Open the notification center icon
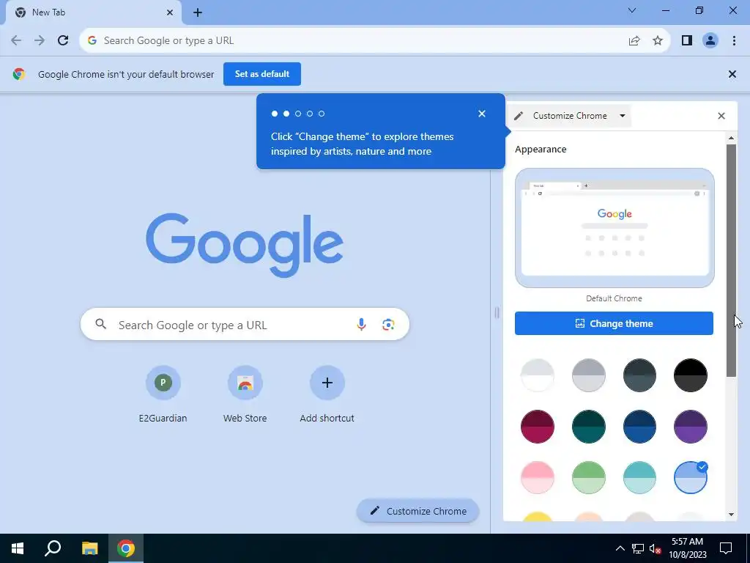The width and height of the screenshot is (750, 563). (x=726, y=548)
